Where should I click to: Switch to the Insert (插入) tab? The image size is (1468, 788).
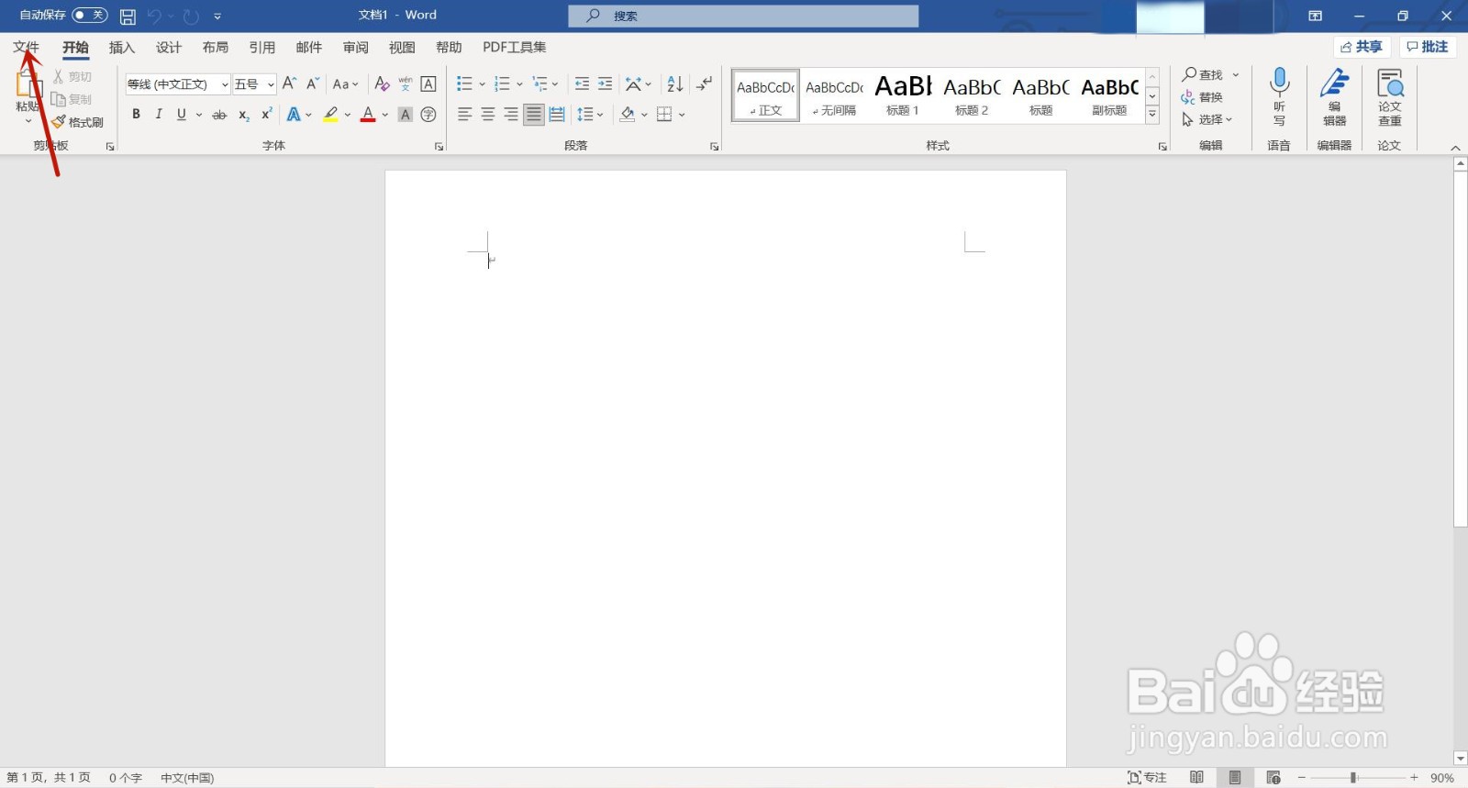122,48
